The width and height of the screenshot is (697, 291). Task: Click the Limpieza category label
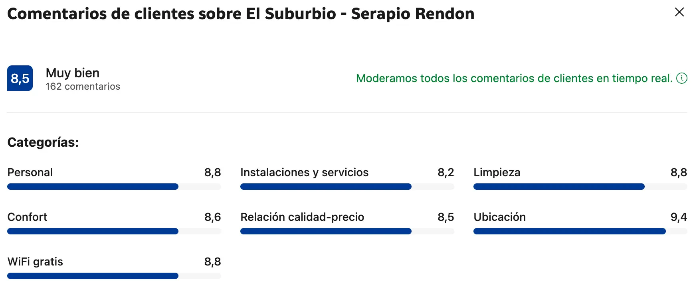pyautogui.click(x=497, y=172)
